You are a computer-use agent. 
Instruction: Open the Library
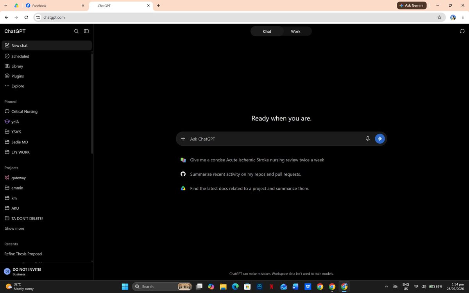(x=47, y=66)
